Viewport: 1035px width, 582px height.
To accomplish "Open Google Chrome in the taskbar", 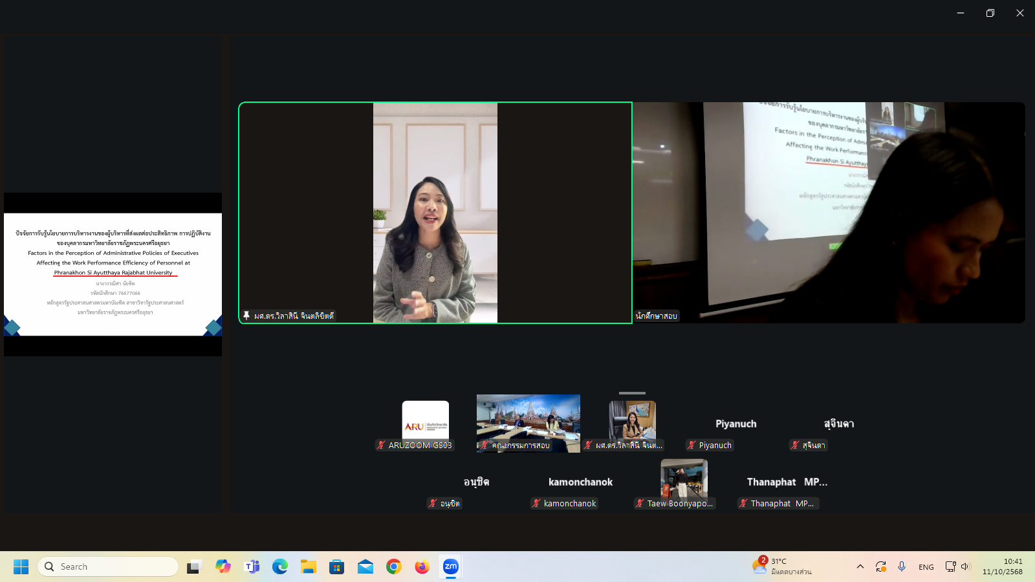I will 393,566.
